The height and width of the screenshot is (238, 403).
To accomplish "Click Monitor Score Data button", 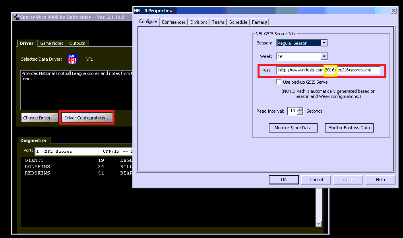I will 293,128.
